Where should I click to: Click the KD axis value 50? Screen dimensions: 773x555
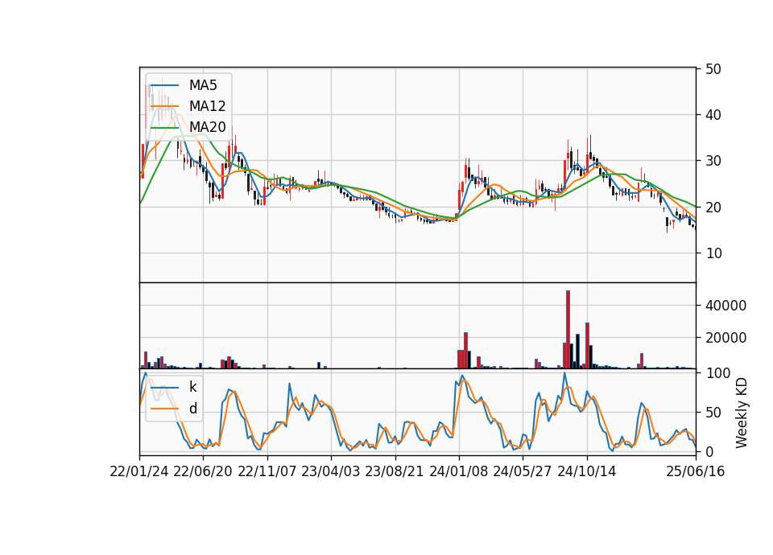713,413
